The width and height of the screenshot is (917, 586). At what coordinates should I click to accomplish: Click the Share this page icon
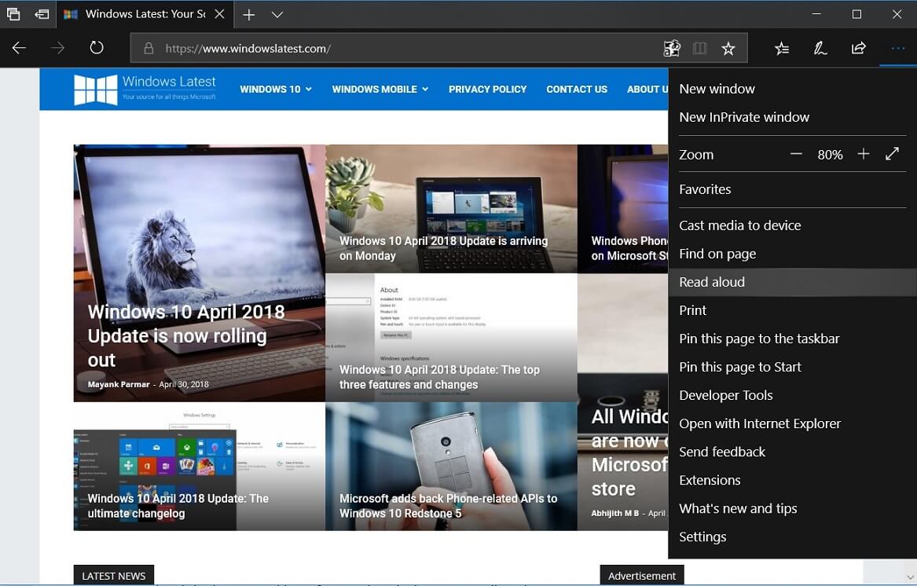(859, 49)
